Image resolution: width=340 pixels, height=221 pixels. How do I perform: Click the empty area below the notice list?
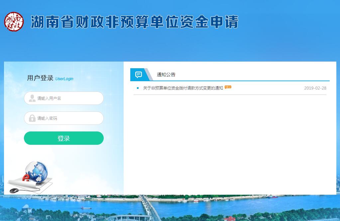[x=229, y=143]
